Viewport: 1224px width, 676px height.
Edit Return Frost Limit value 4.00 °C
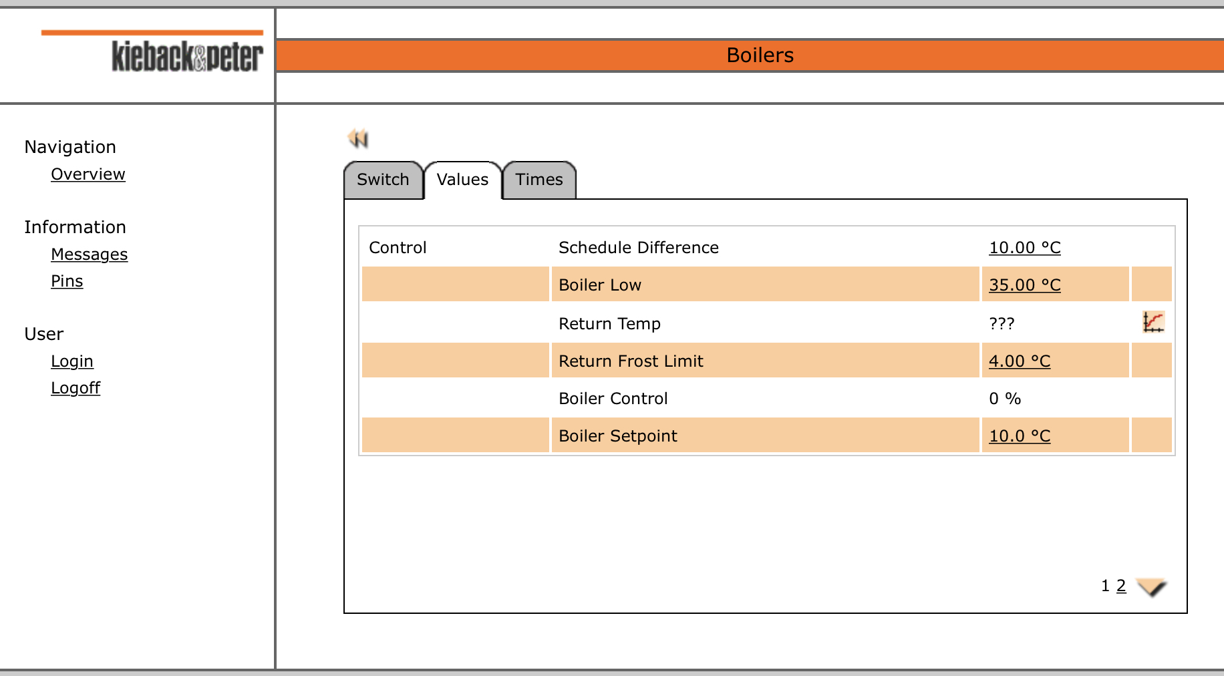pos(1019,361)
